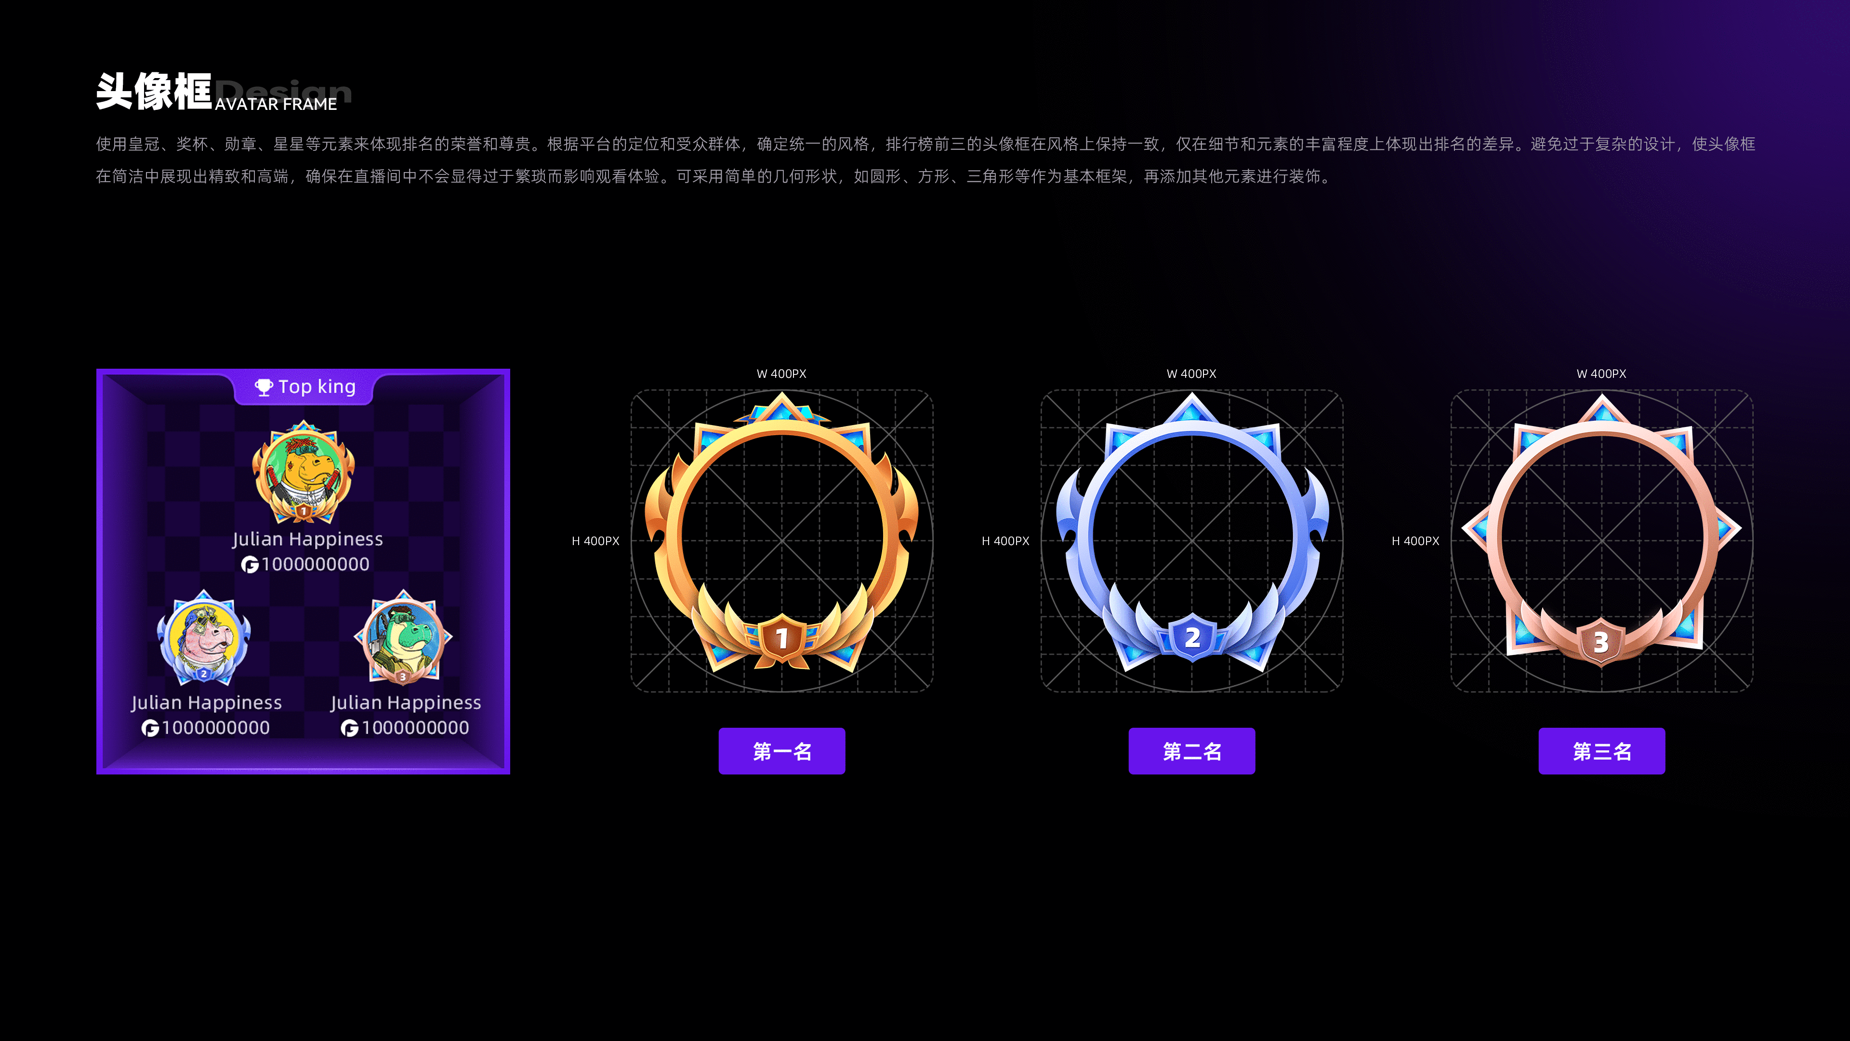Click the number 3 shield badge on rose frame
1850x1041 pixels.
pos(1601,641)
